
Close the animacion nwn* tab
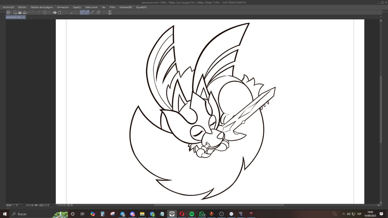tap(24, 17)
